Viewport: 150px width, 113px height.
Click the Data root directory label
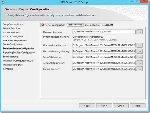click(53, 32)
